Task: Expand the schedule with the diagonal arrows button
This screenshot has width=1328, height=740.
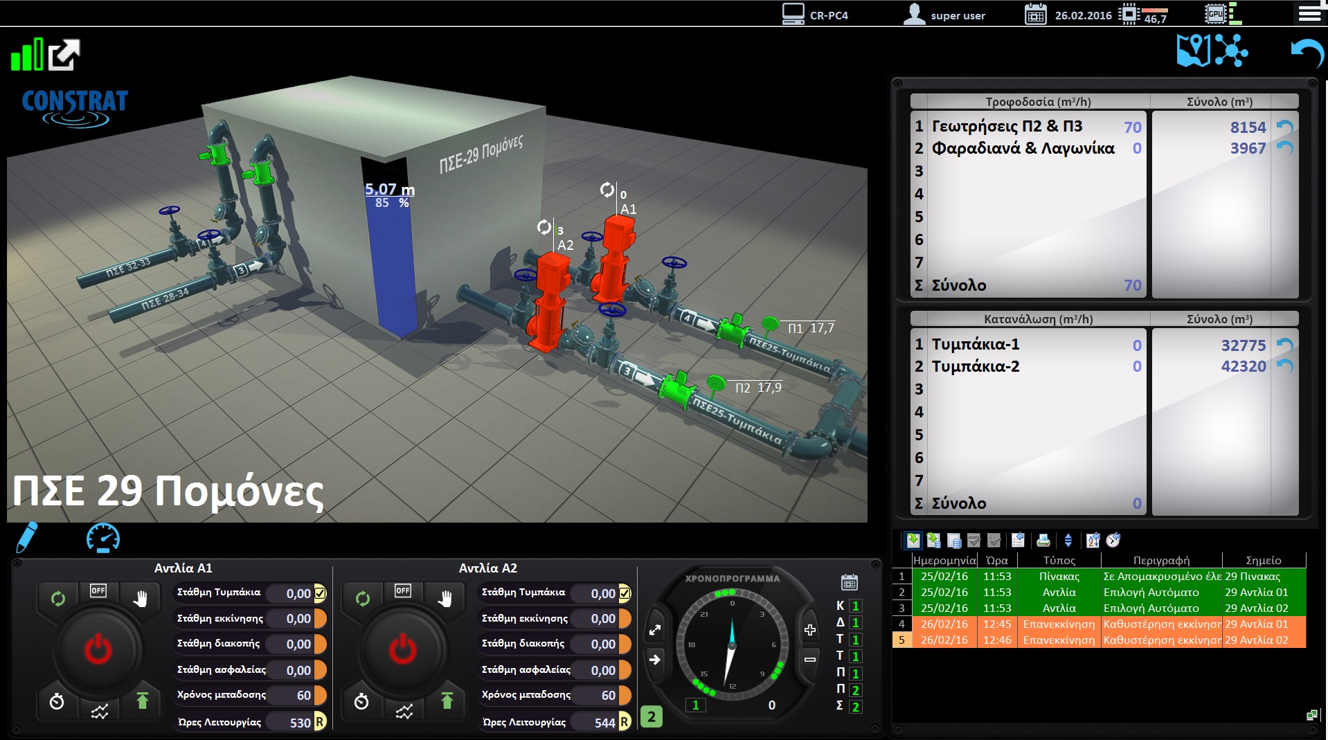Action: 655,630
